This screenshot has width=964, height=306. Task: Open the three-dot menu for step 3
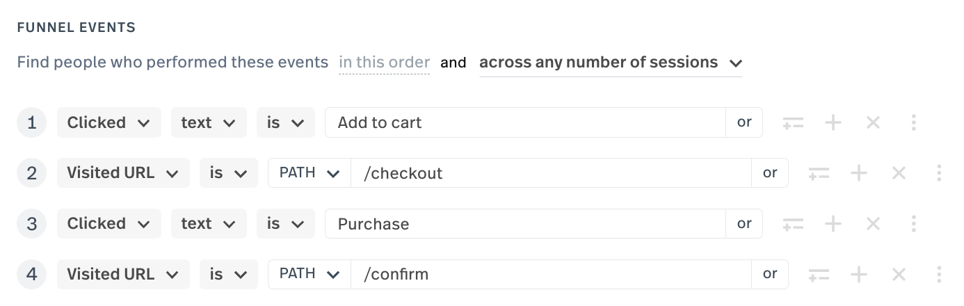tap(914, 224)
